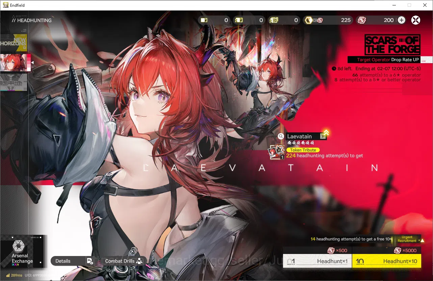This screenshot has width=433, height=281.
Task: Open Combat Drills
Action: coord(124,261)
